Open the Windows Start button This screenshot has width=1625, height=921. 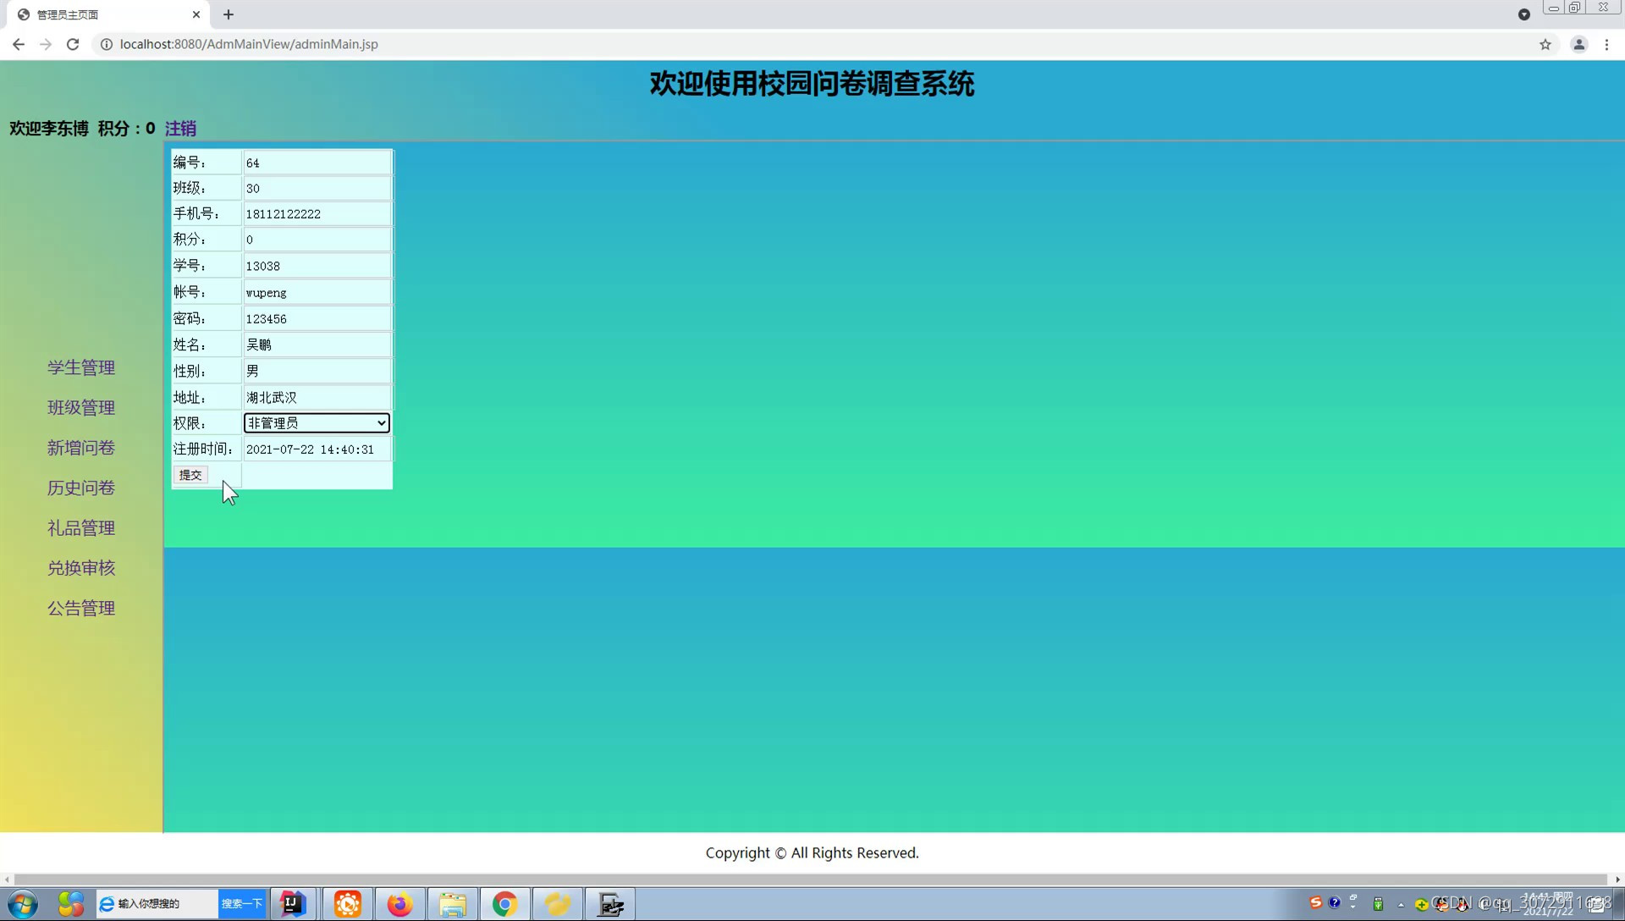coord(23,904)
